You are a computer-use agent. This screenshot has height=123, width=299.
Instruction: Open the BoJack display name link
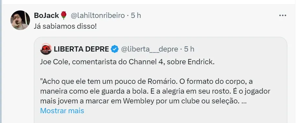tap(46, 15)
